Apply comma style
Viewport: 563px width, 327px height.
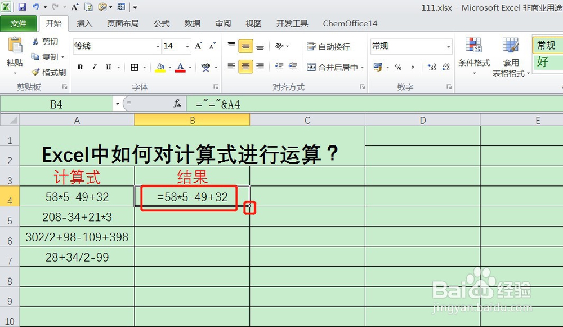click(413, 67)
